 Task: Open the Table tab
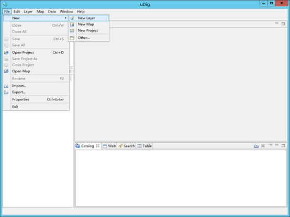pos(144,146)
